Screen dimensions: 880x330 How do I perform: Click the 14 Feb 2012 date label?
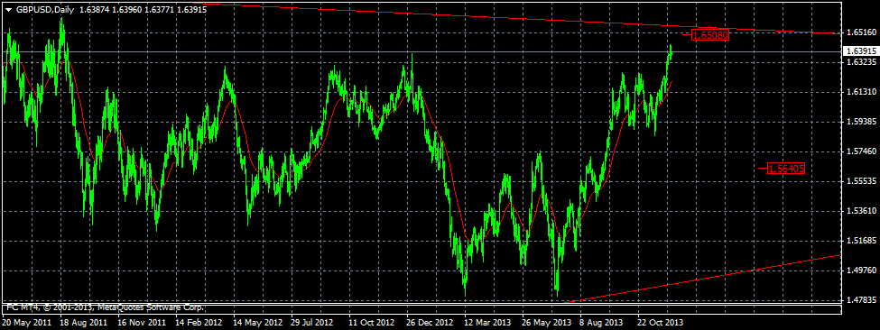[198, 323]
